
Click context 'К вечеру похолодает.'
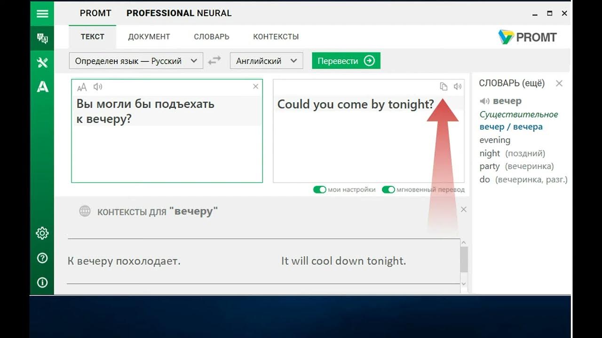point(124,261)
